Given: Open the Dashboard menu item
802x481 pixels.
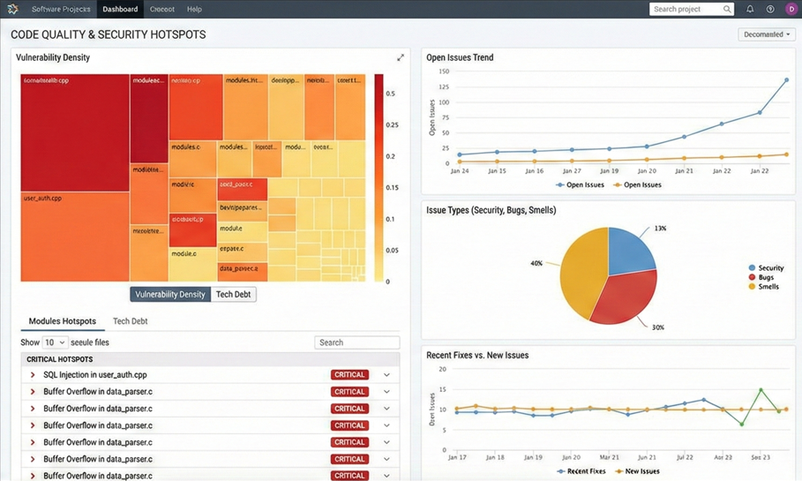Looking at the screenshot, I should coord(120,9).
